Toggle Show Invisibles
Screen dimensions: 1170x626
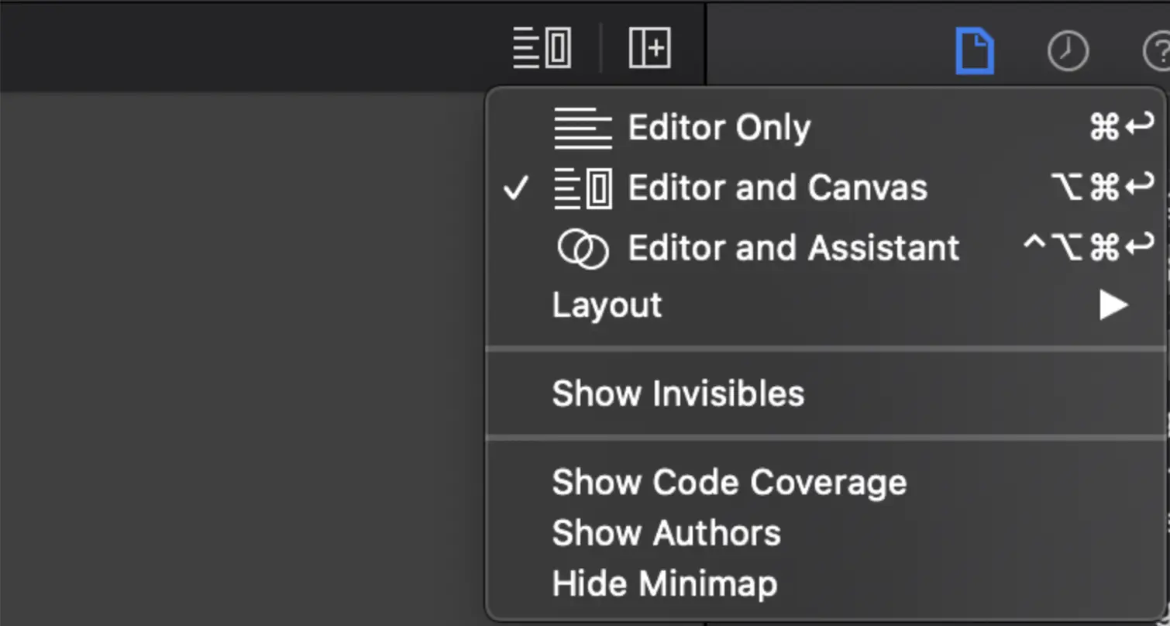(678, 394)
